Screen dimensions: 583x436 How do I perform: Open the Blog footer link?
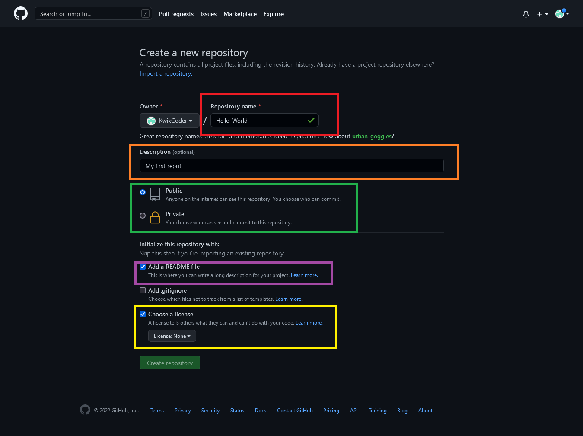(402, 411)
